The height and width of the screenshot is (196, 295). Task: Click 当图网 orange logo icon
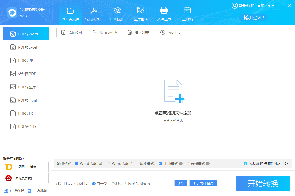[9, 167]
